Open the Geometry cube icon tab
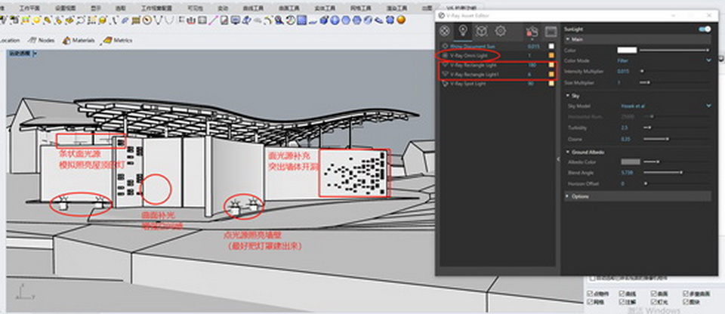Viewport: 725px width, 314px height. 482,31
